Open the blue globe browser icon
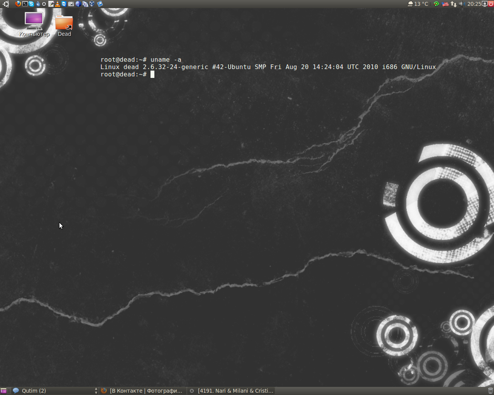Screen dimensions: 494x395 (78, 4)
